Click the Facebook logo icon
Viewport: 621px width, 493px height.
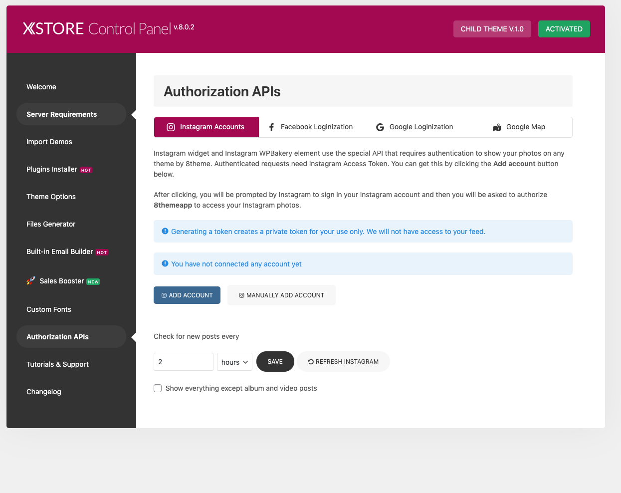[x=271, y=127]
